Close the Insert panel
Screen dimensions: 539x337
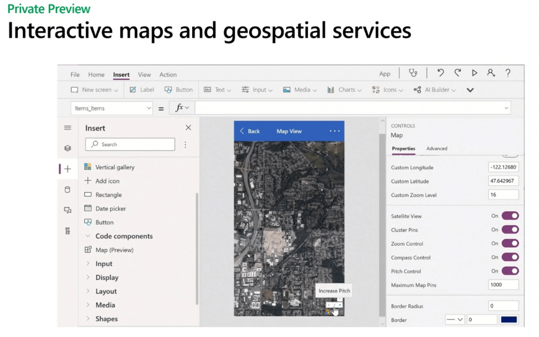188,128
